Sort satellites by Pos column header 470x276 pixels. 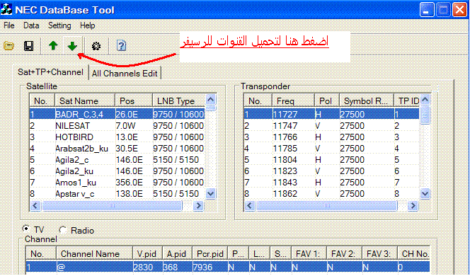(134, 100)
